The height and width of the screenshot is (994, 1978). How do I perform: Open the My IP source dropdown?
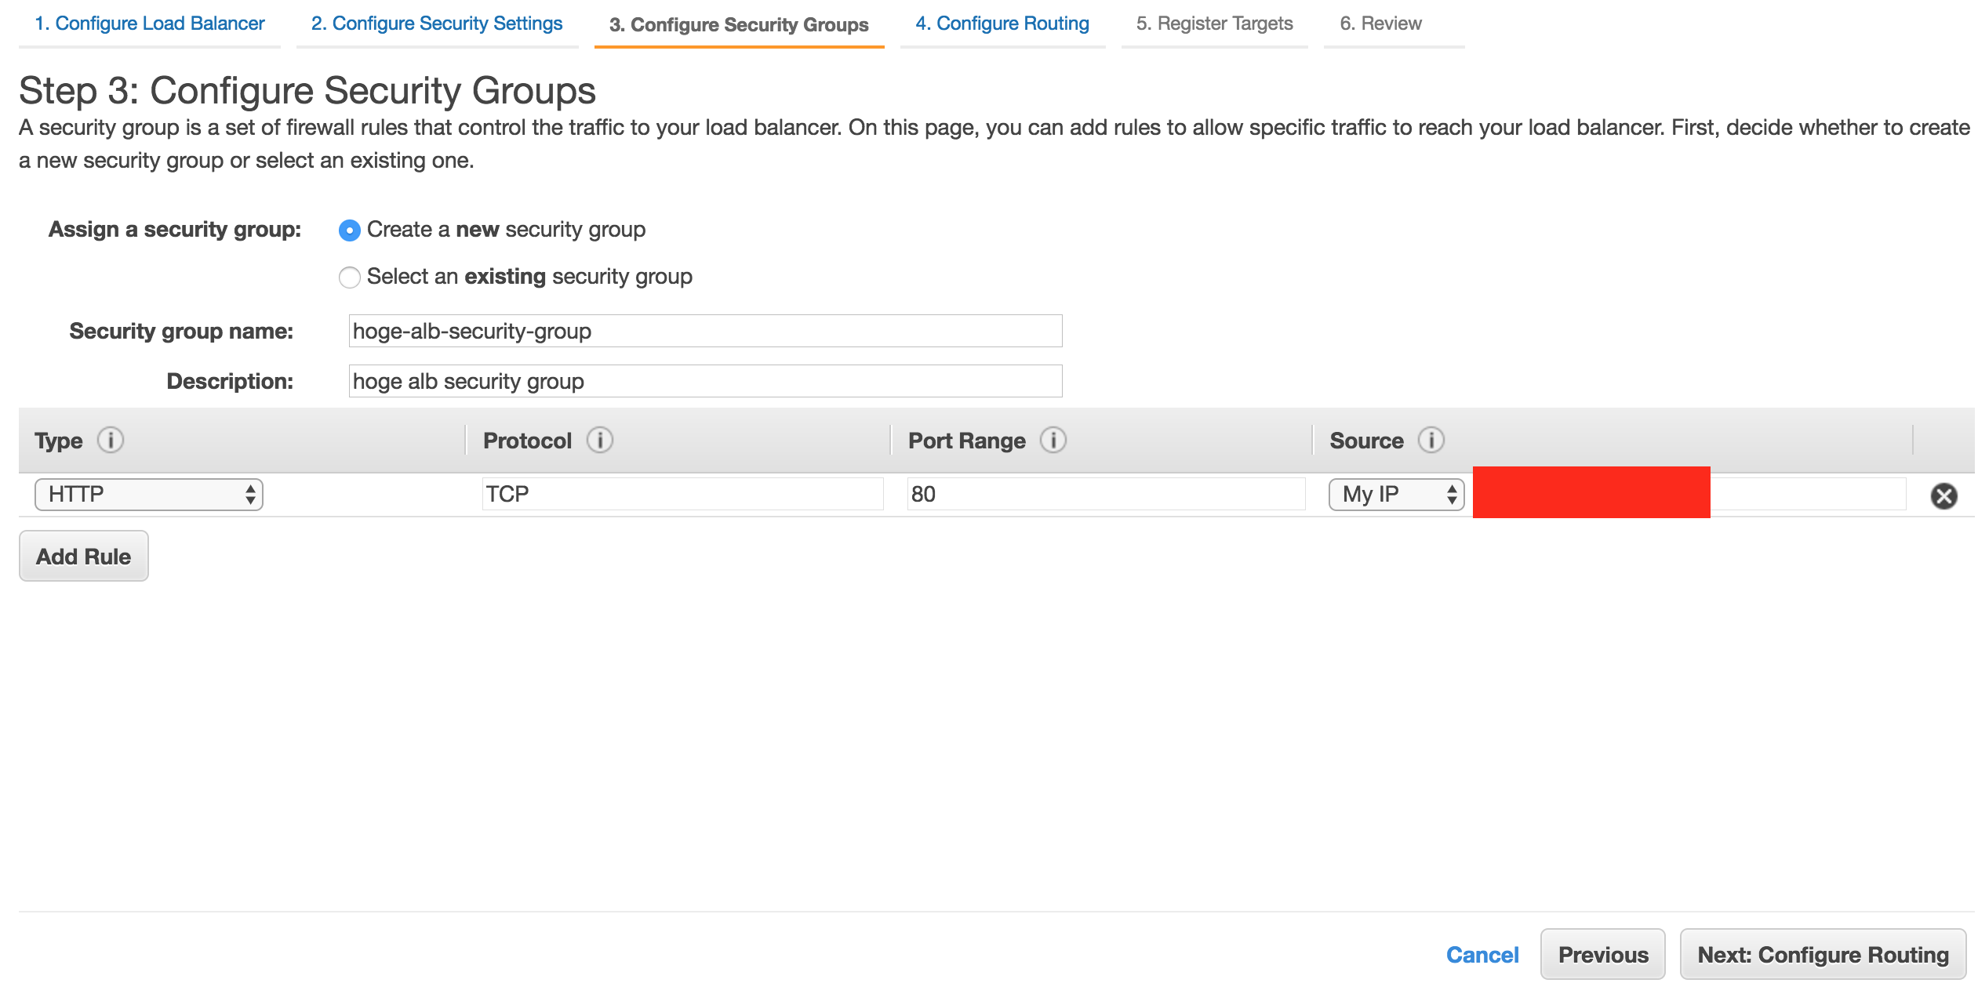tap(1396, 495)
